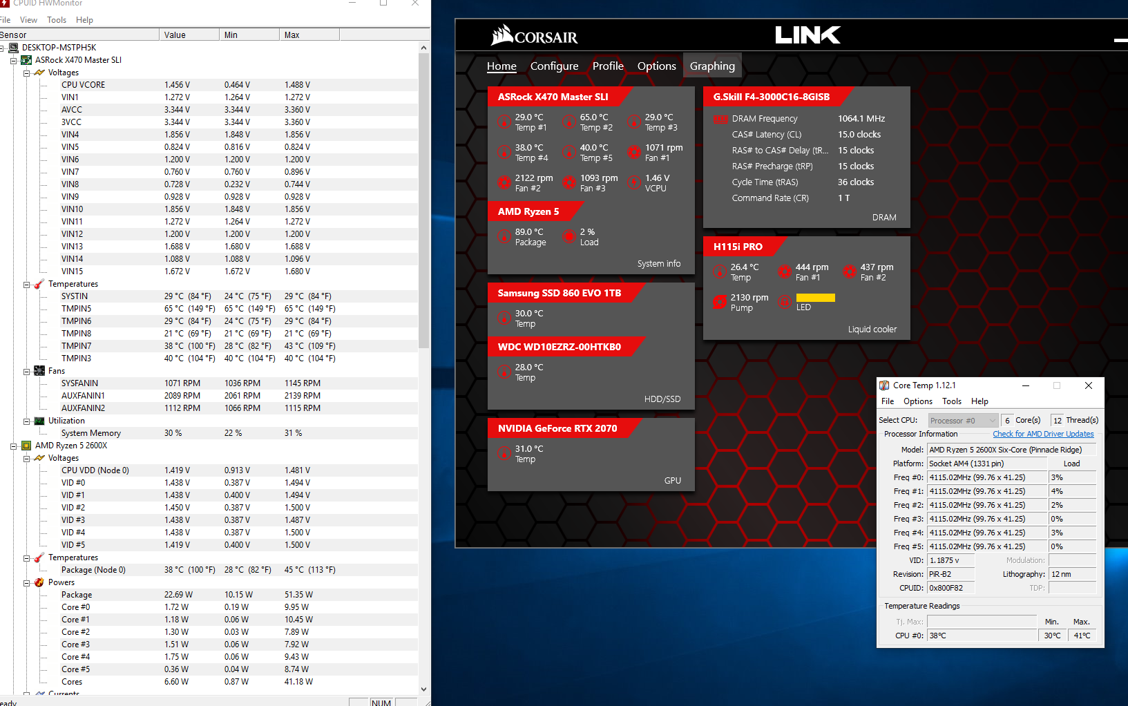Open the View menu in HWMonitor
This screenshot has width=1128, height=706.
coord(29,20)
